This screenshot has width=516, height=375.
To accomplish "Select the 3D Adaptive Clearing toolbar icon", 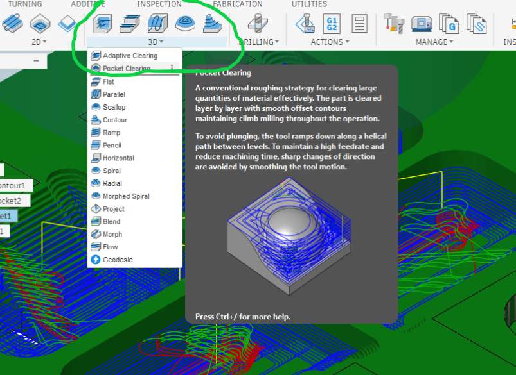I will [x=102, y=23].
